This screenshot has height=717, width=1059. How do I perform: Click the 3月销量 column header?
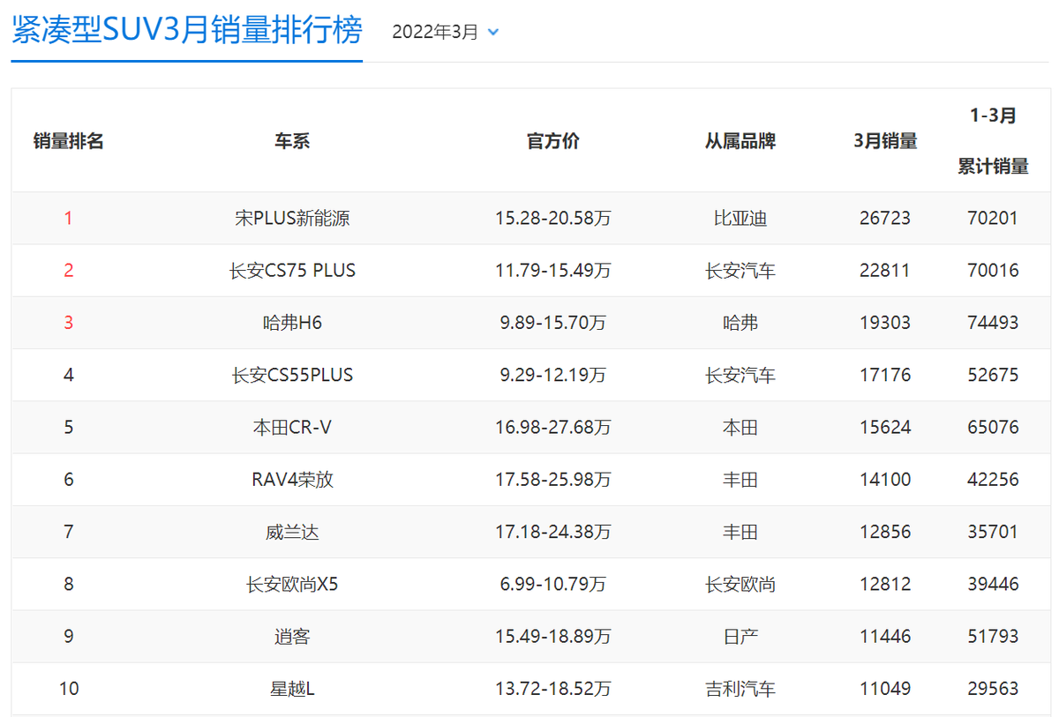[885, 141]
